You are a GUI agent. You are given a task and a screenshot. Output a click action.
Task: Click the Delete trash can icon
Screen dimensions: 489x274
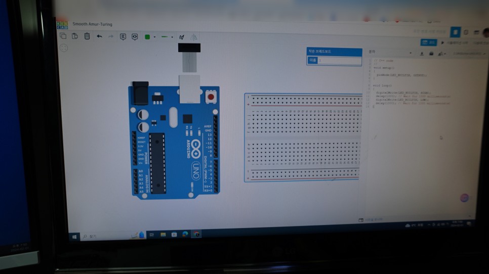(x=87, y=36)
